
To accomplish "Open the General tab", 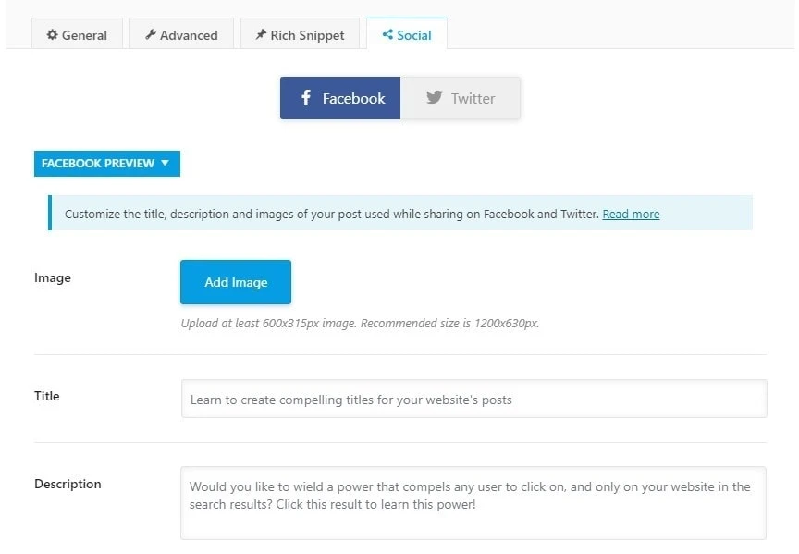I will point(77,33).
